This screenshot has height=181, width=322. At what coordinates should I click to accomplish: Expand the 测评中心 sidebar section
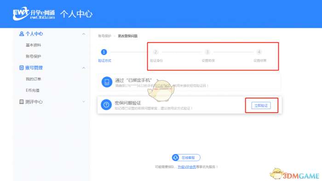coord(84,102)
